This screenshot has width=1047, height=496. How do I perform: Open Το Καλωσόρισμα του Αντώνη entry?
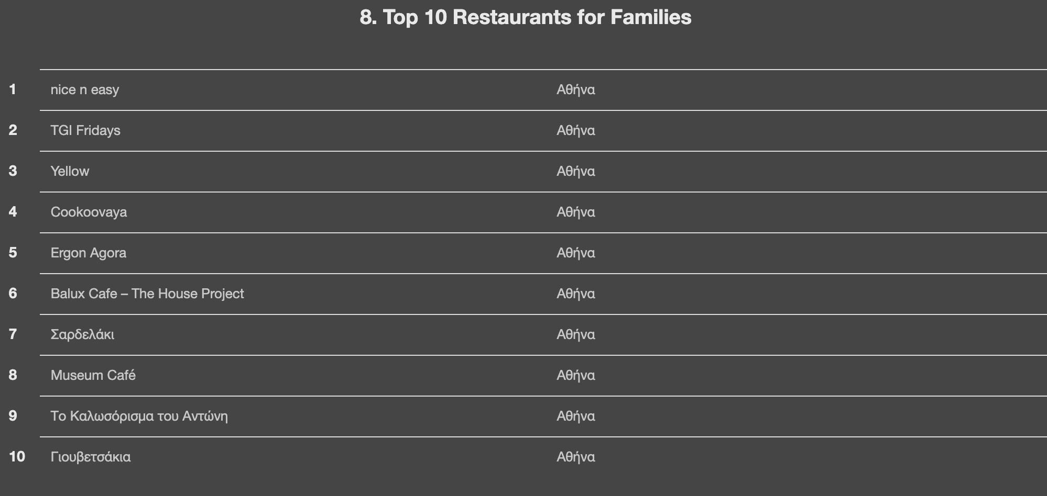(139, 416)
